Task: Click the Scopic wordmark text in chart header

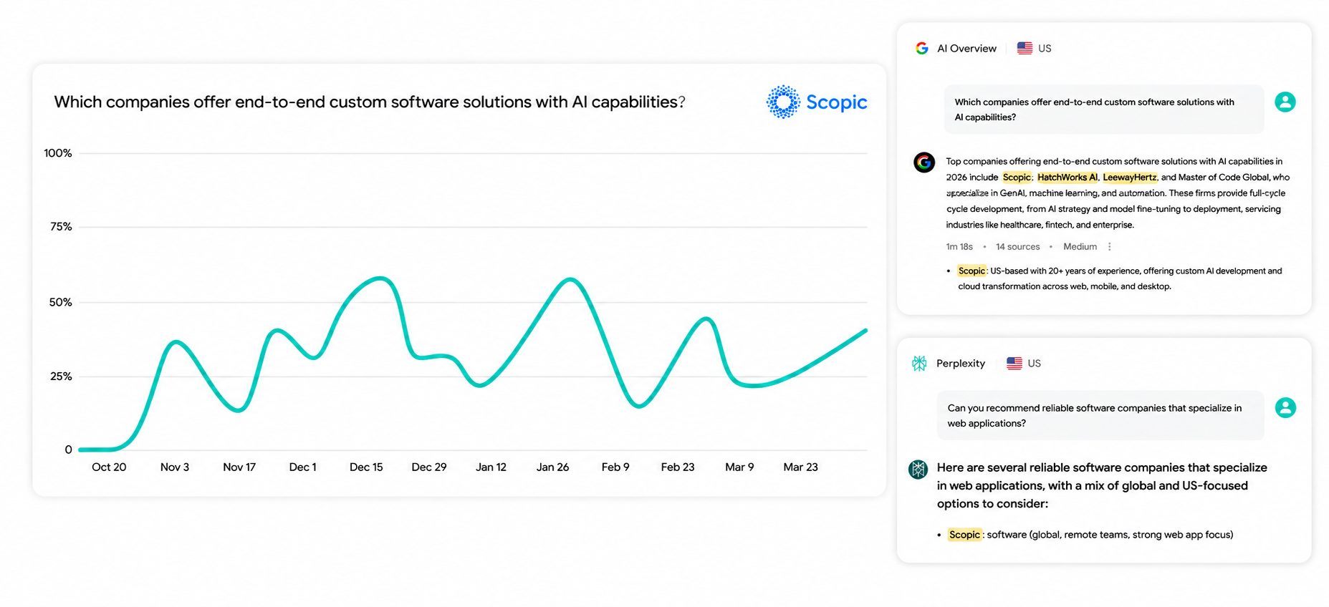Action: click(836, 102)
